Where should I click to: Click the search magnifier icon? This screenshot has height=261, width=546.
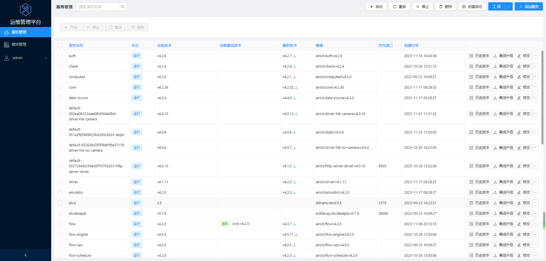pyautogui.click(x=123, y=7)
